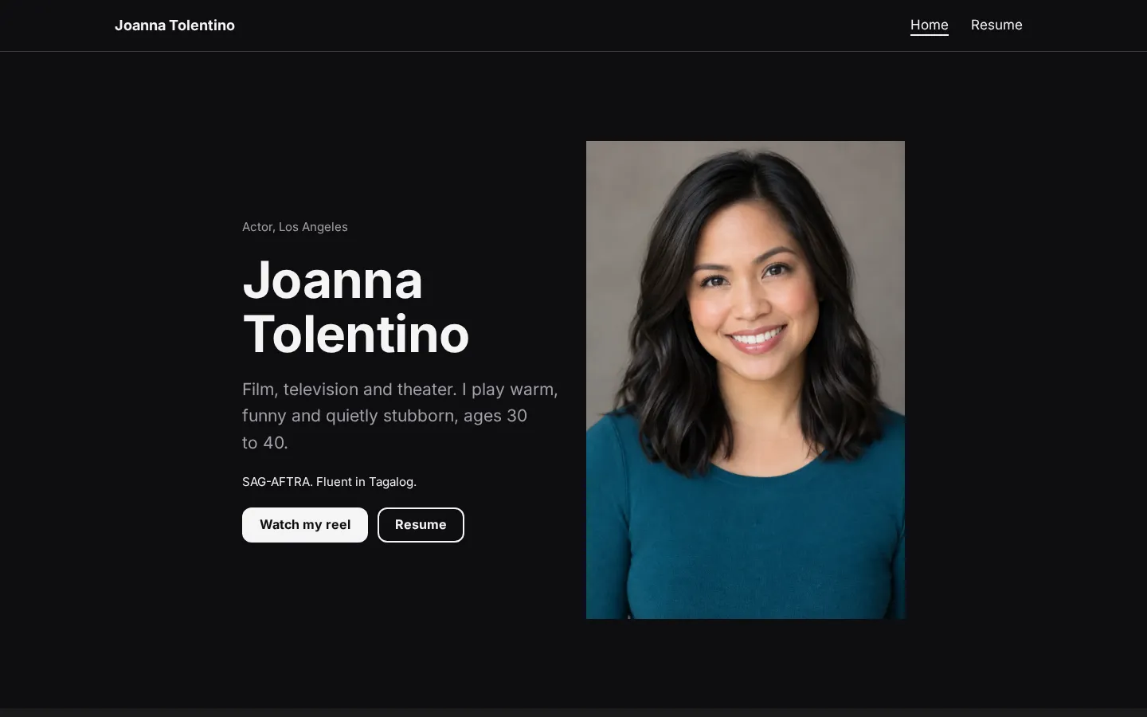Click the Joanna Tolentino site logo
1147x717 pixels.
(x=174, y=25)
